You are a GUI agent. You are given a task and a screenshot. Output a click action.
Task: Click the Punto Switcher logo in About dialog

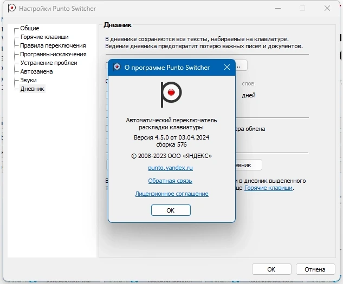[171, 94]
